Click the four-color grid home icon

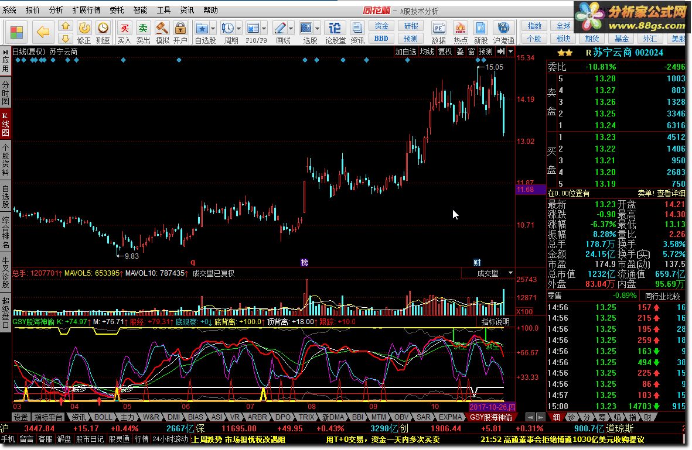[17, 32]
